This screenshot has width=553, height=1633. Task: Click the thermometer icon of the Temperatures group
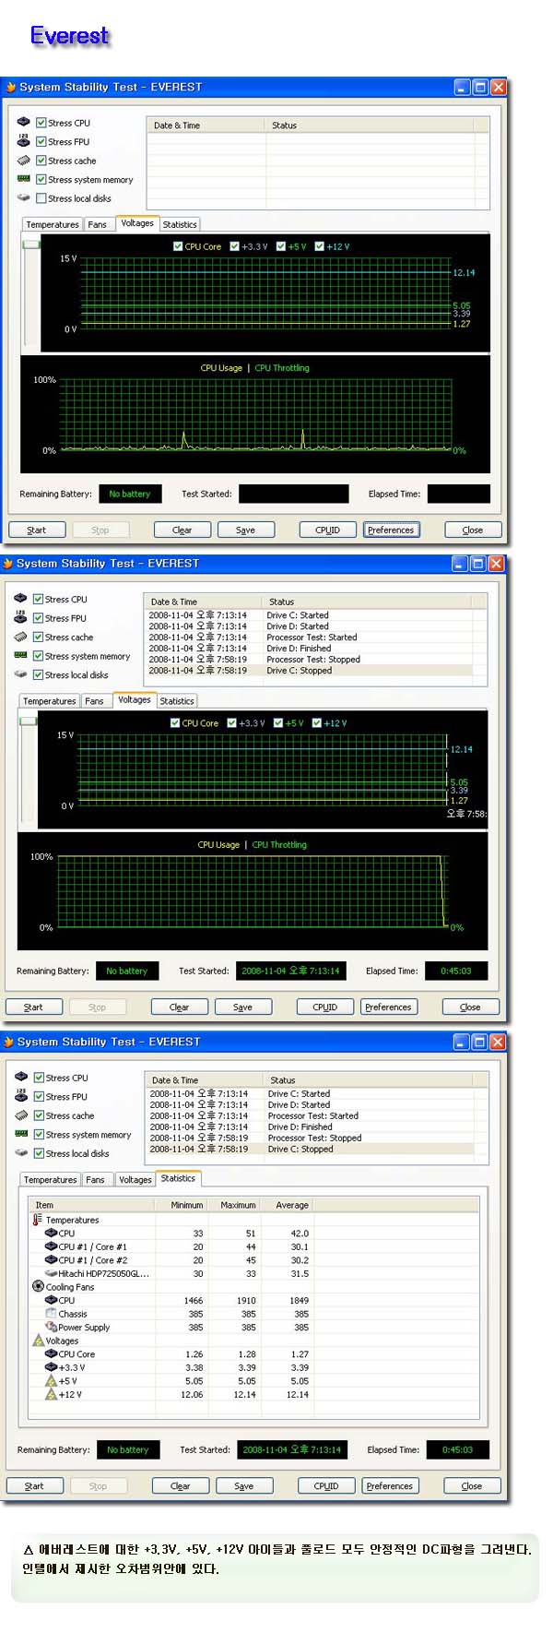(x=38, y=1220)
